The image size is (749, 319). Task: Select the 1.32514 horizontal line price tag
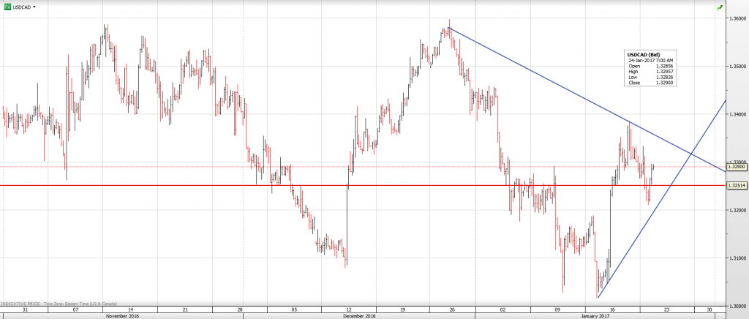pos(737,185)
